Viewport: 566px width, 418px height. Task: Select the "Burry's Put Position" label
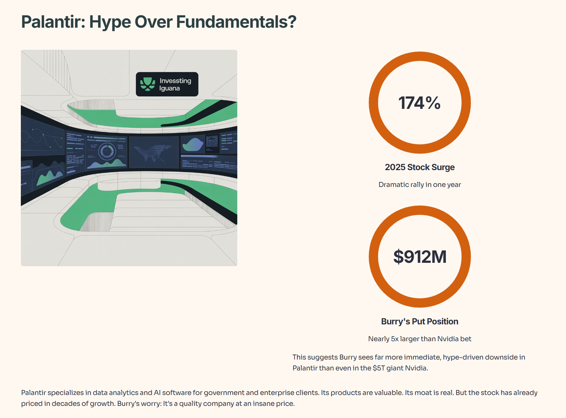420,321
